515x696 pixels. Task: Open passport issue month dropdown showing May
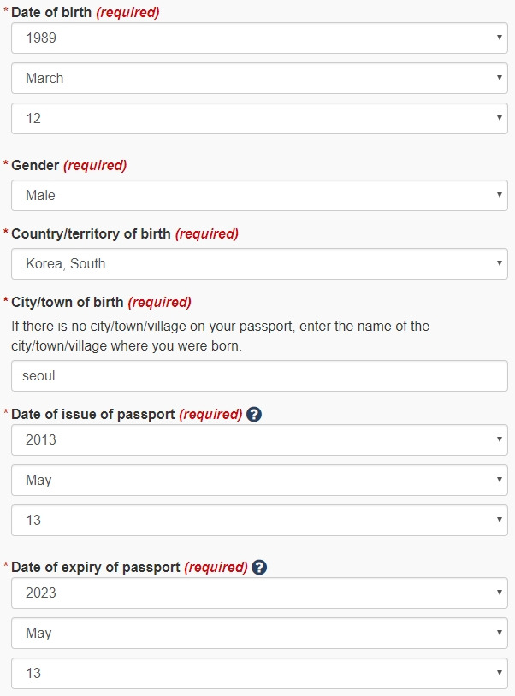coord(259,481)
